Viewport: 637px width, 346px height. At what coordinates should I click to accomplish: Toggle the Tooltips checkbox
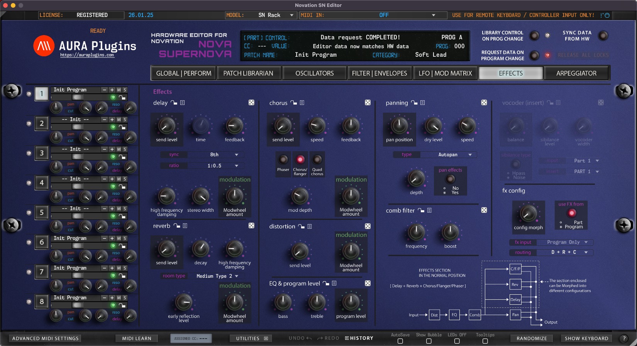point(485,341)
